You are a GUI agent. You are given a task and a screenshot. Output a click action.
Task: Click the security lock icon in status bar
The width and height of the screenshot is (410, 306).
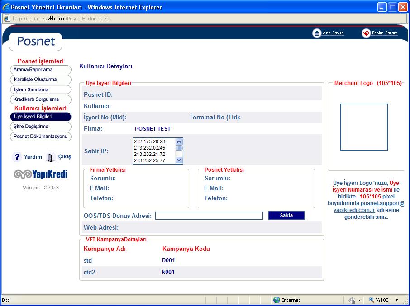[352, 300]
